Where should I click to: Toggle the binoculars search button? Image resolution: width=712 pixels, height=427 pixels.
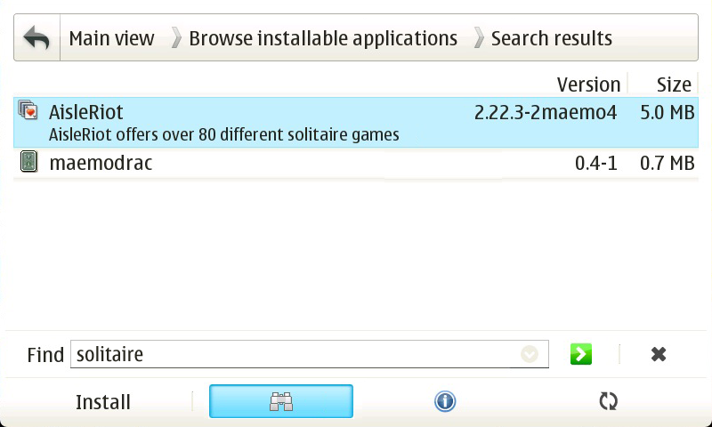coord(281,401)
